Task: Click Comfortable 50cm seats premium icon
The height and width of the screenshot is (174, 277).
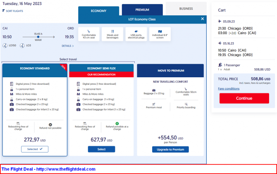Action: [186, 89]
